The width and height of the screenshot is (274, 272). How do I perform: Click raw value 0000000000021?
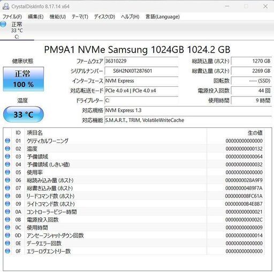point(244,211)
